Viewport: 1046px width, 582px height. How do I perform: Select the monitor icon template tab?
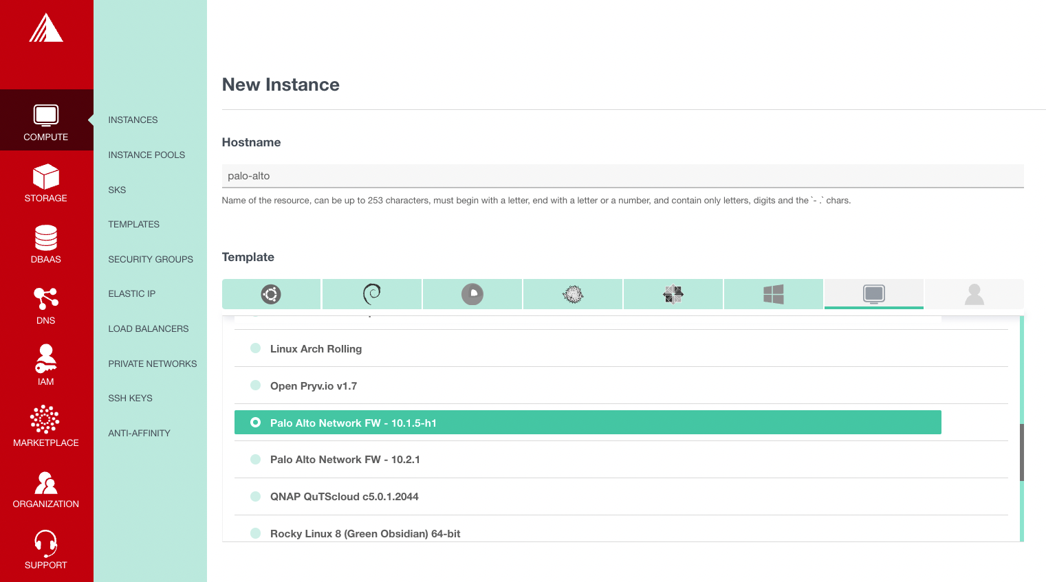tap(873, 294)
